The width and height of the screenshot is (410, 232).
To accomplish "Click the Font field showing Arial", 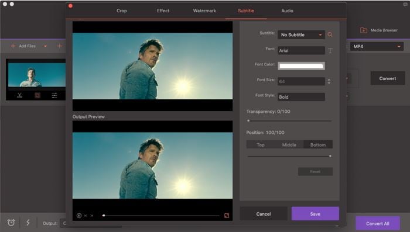I will tap(301, 50).
